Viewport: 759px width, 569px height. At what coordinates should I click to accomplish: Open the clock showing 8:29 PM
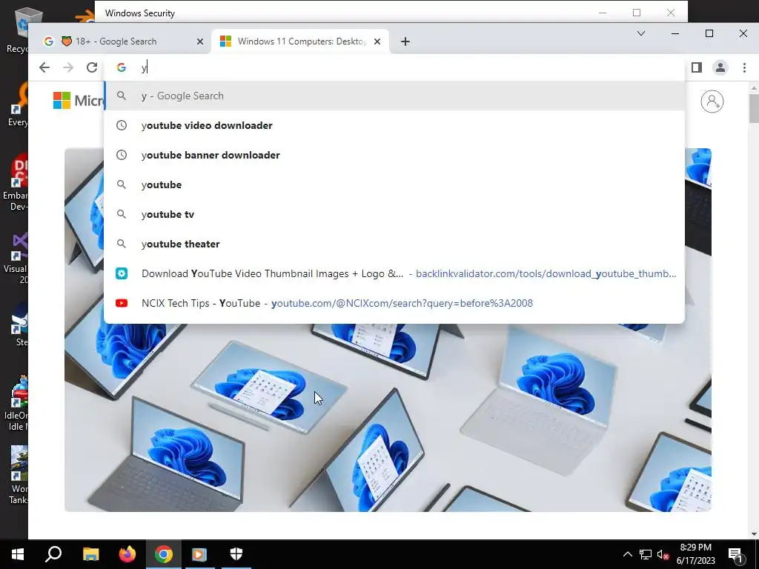pos(695,554)
